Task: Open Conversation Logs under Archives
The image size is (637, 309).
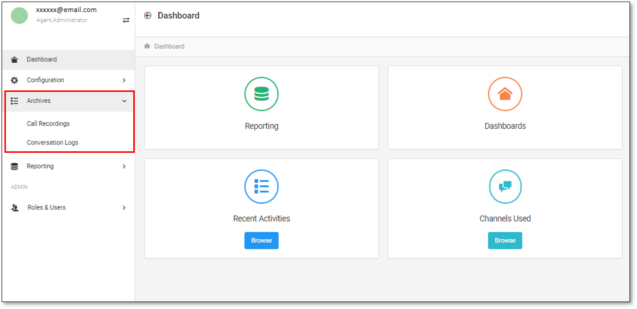Action: pos(53,142)
